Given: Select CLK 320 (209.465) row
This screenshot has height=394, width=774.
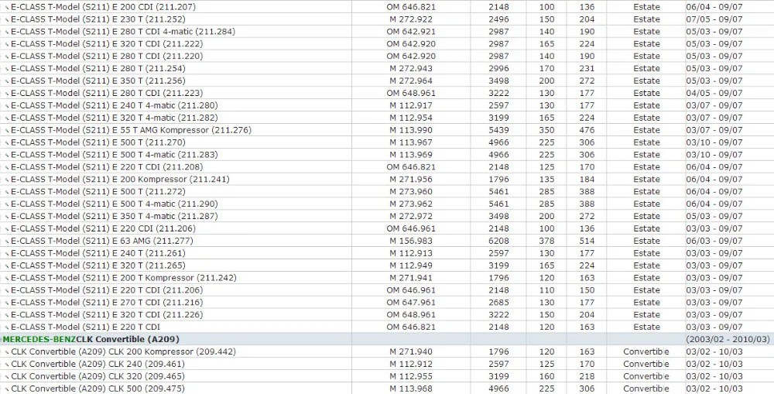Looking at the screenshot, I should pos(387,376).
